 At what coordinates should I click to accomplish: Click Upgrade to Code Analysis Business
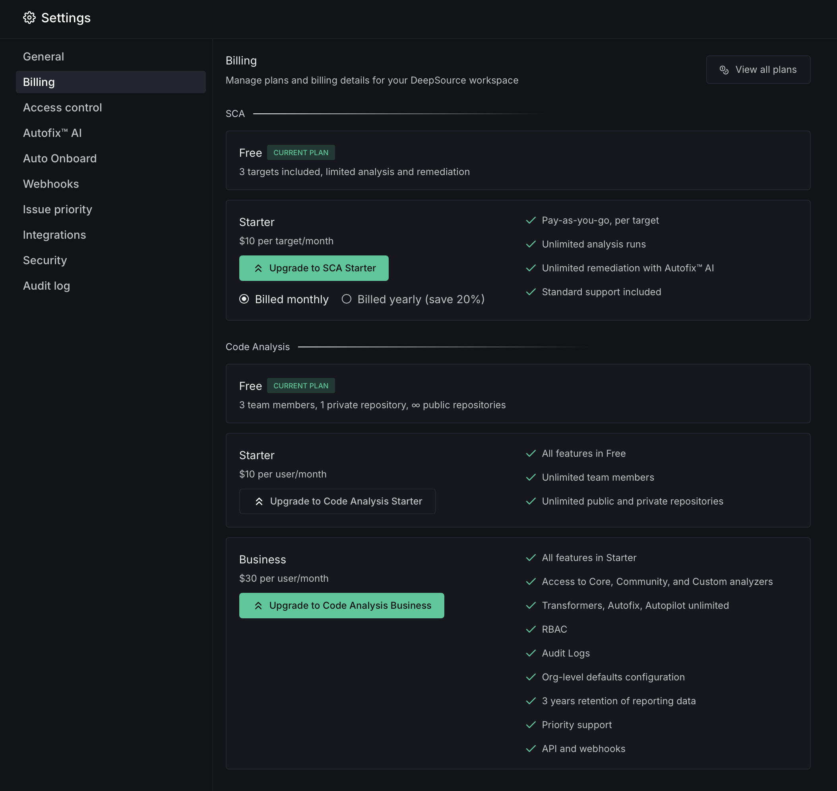[x=342, y=605]
